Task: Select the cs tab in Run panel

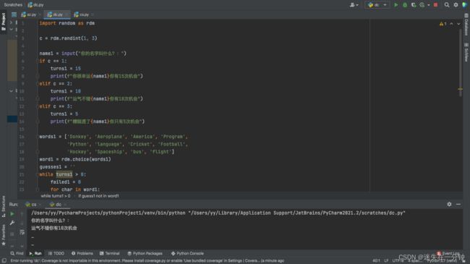Action: [x=33, y=204]
